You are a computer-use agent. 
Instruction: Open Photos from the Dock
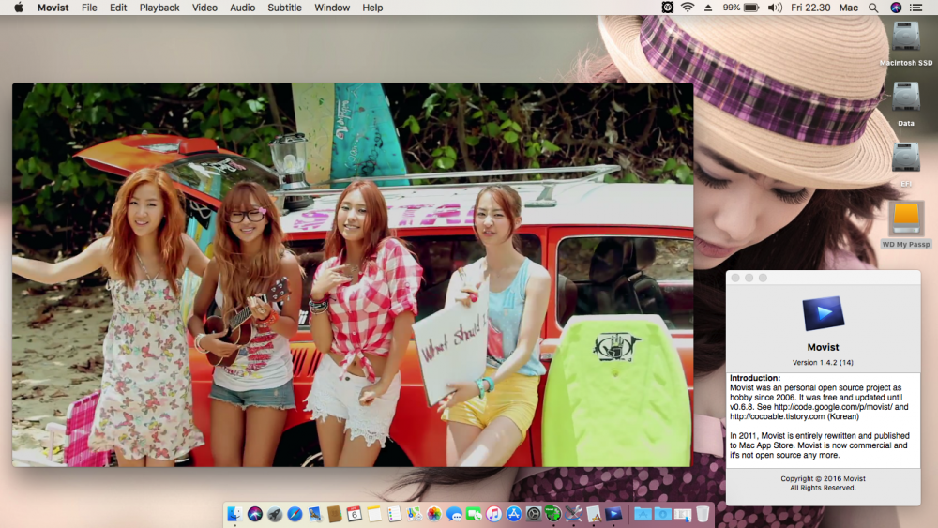coord(434,514)
